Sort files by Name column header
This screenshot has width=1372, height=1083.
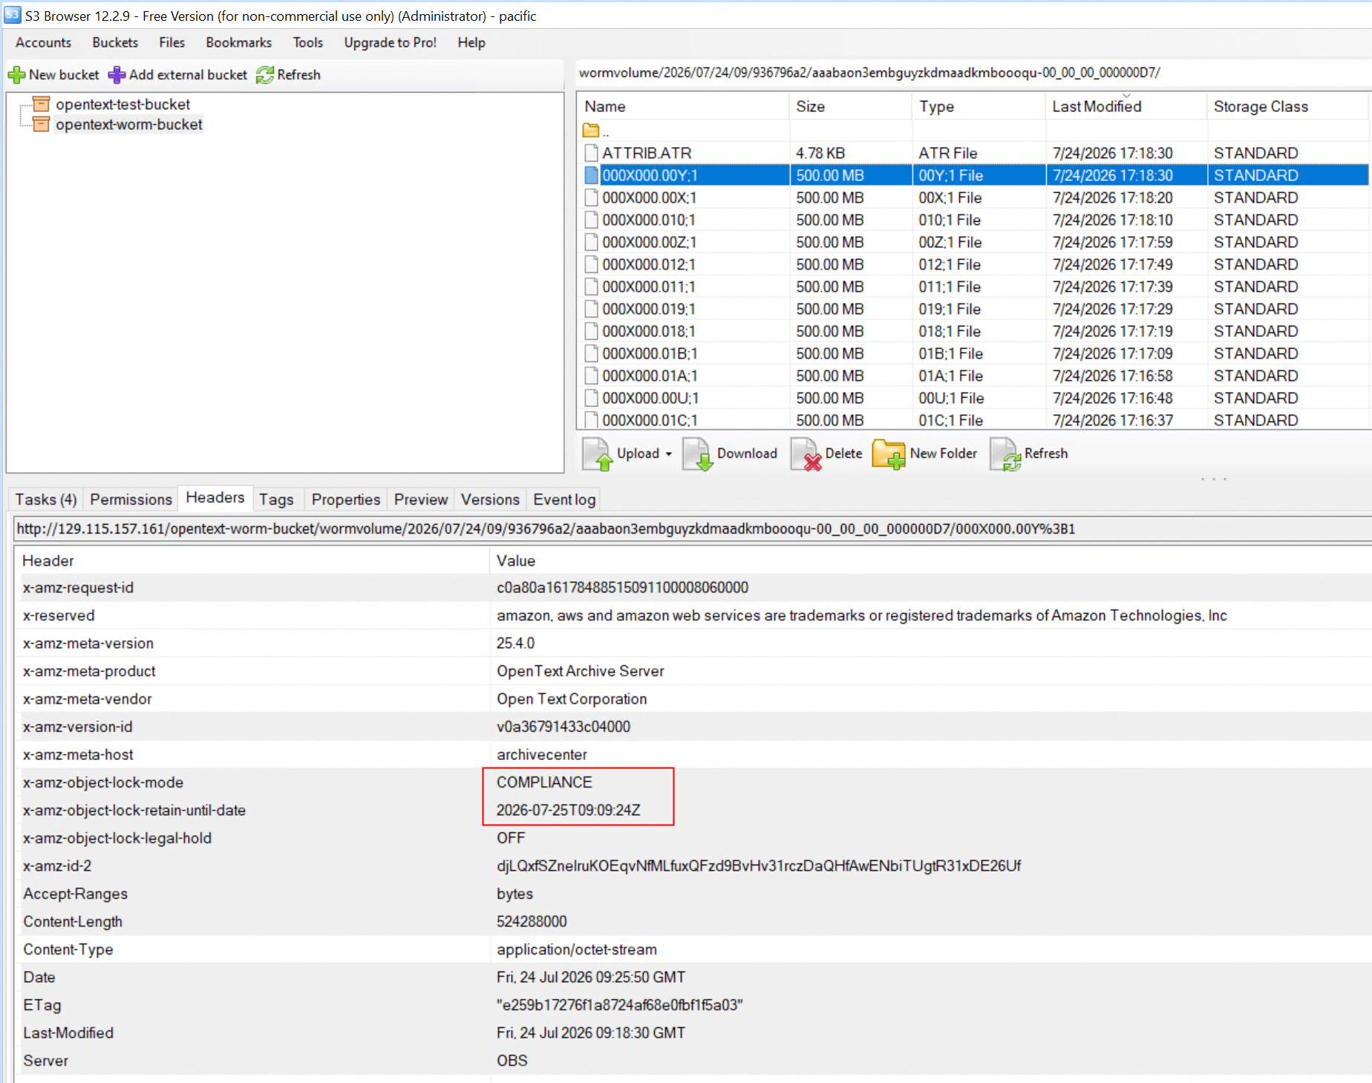[x=684, y=106]
